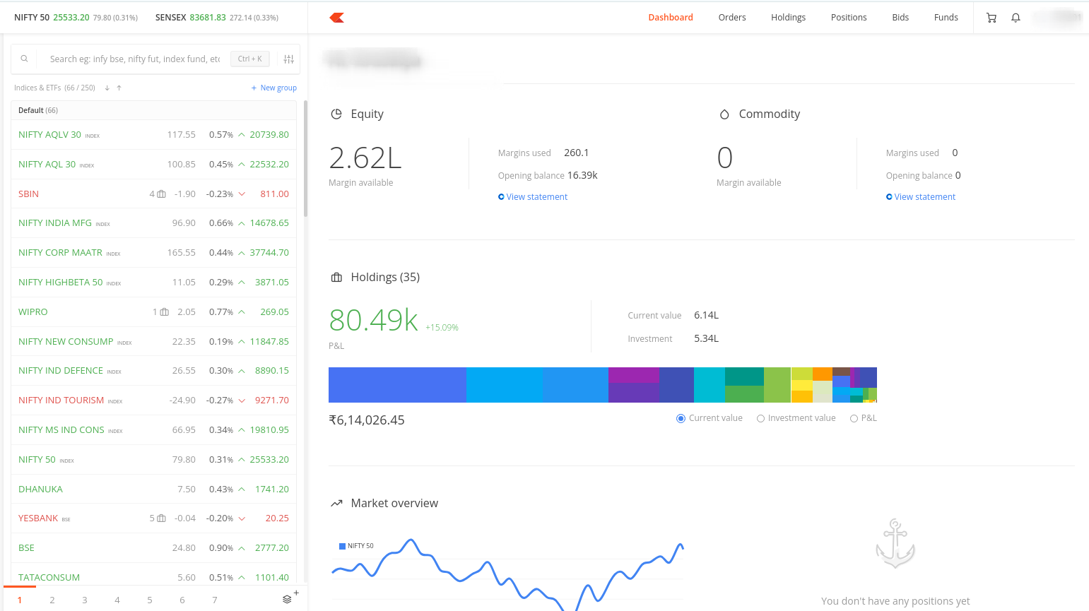Click the Equity View statement circle icon
Viewport: 1089px width, 611px height.
coord(501,197)
